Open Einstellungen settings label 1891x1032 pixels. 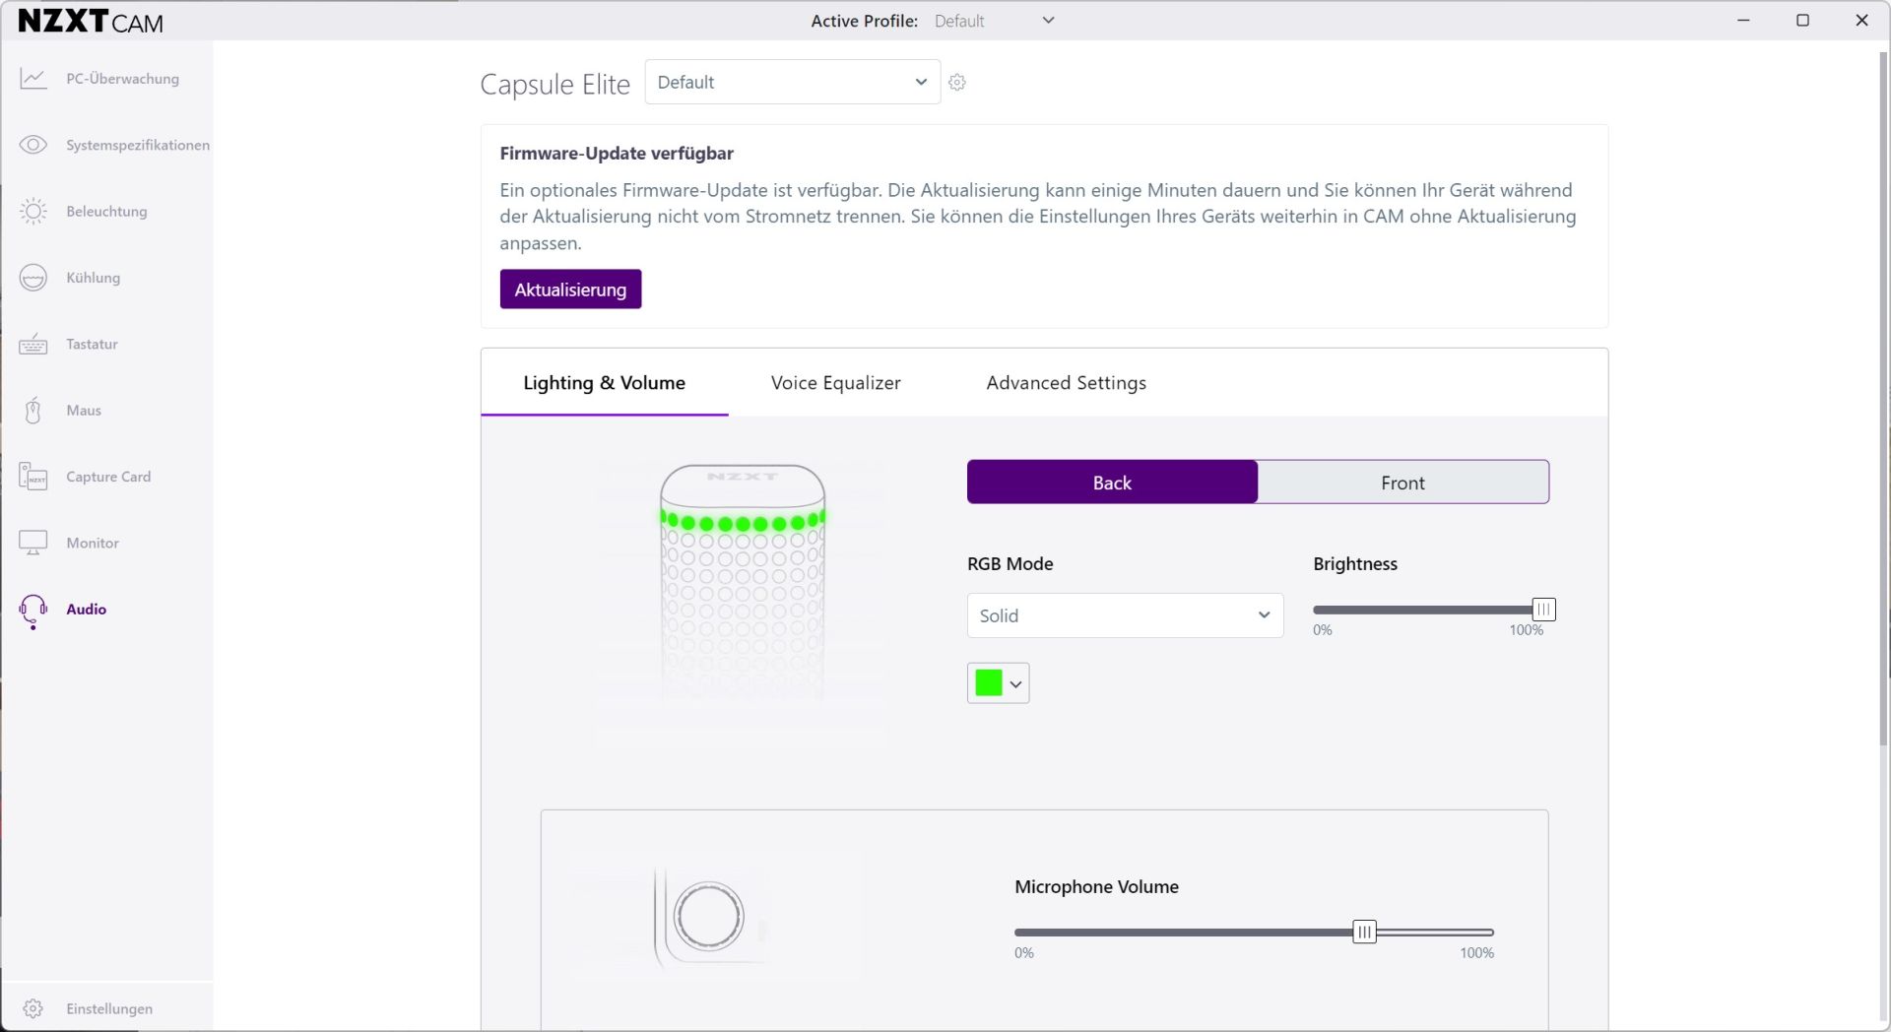109,1008
